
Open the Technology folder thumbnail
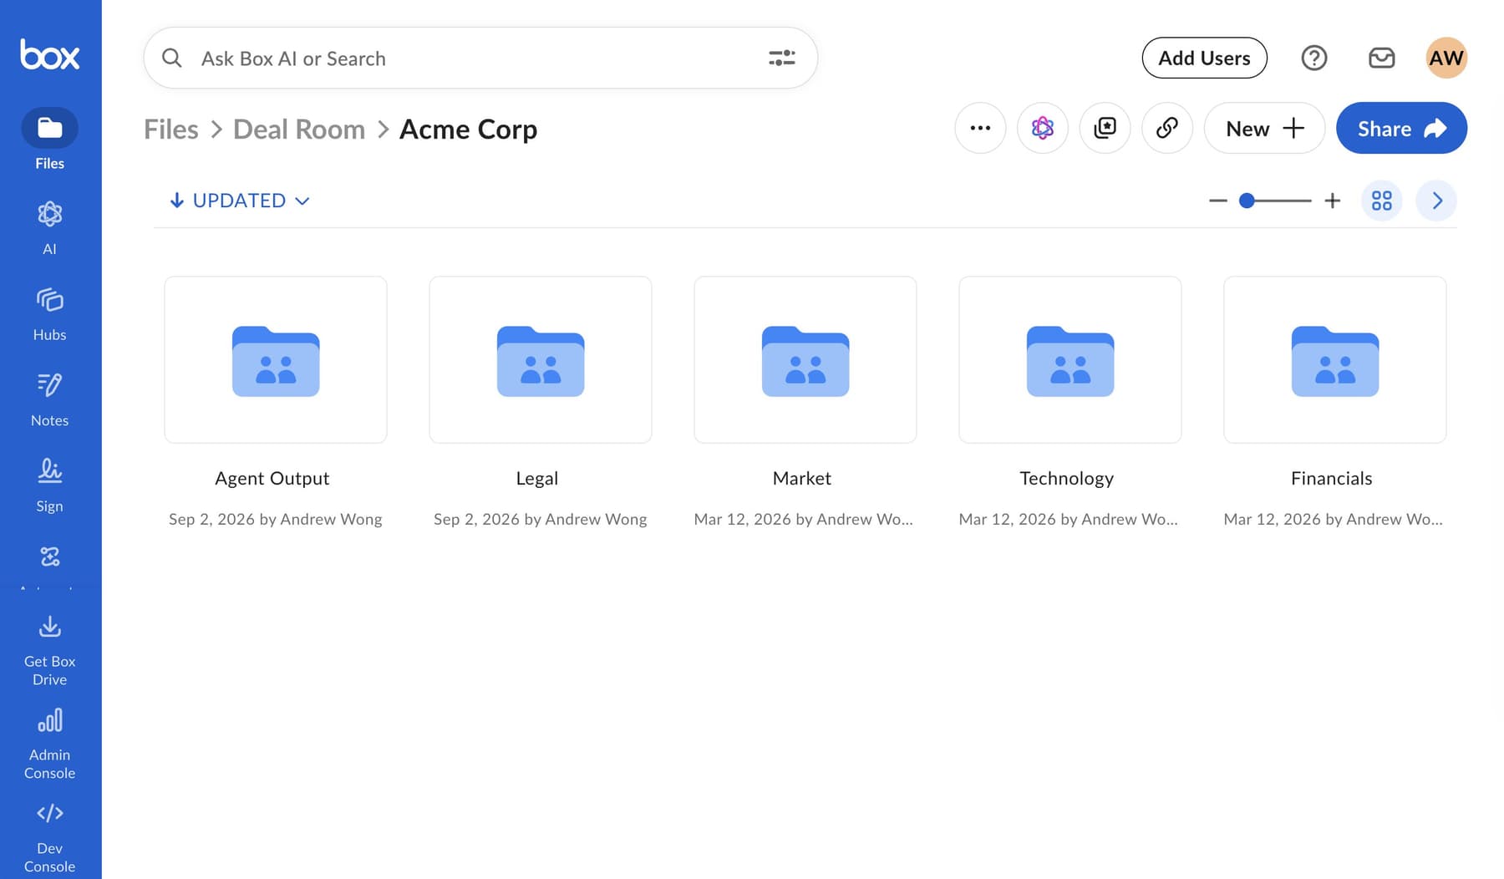[1070, 359]
